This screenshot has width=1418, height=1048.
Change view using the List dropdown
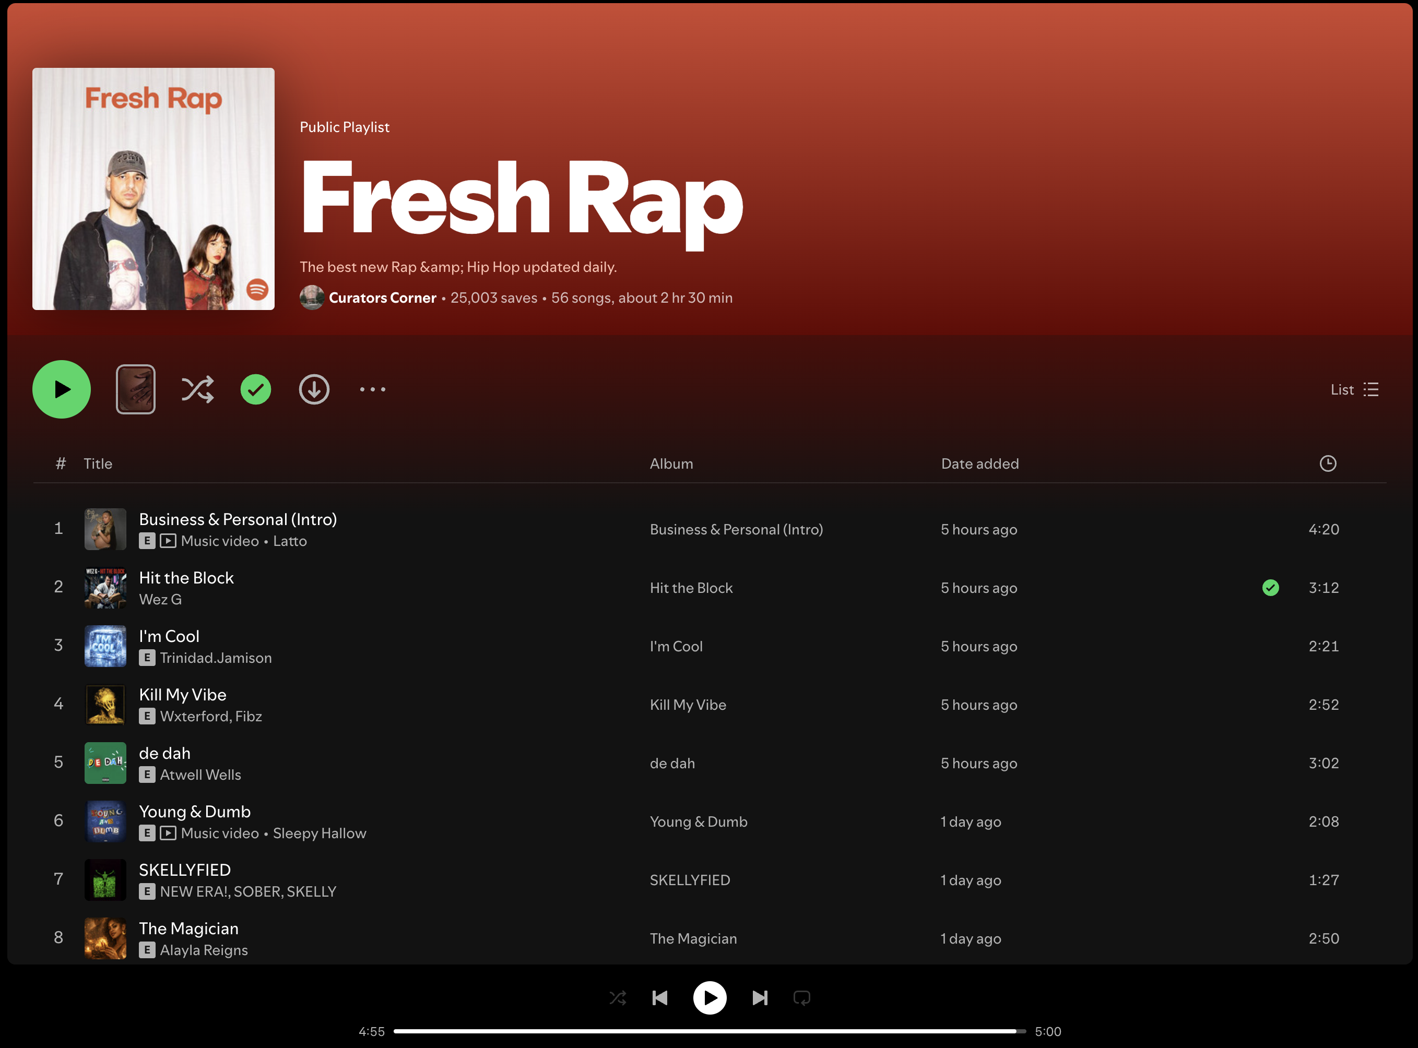(x=1354, y=389)
